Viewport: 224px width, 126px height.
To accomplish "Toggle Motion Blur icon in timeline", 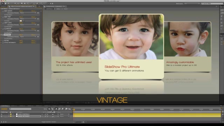I will click(x=63, y=109).
